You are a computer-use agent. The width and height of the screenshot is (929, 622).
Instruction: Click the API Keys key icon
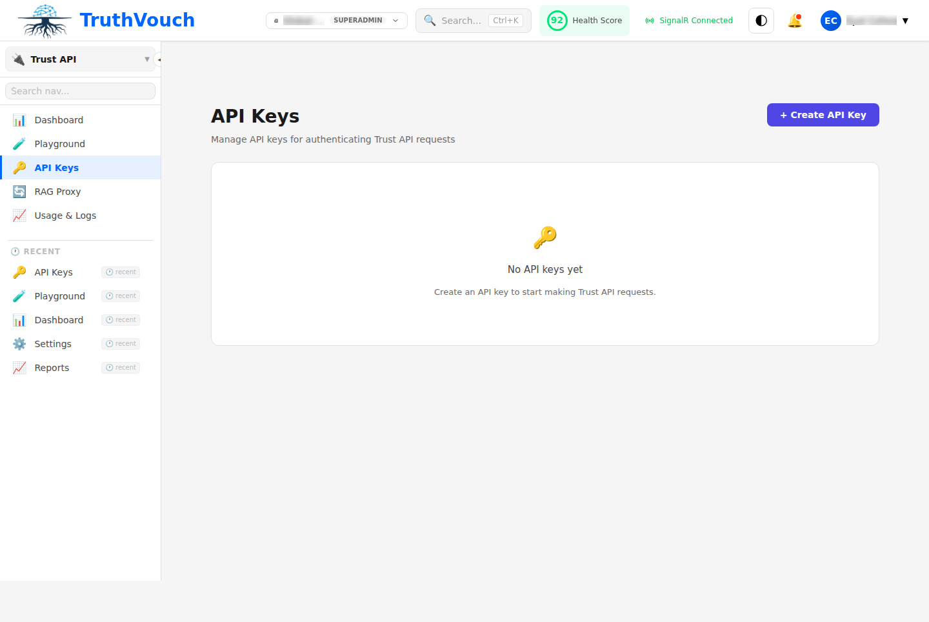click(19, 167)
